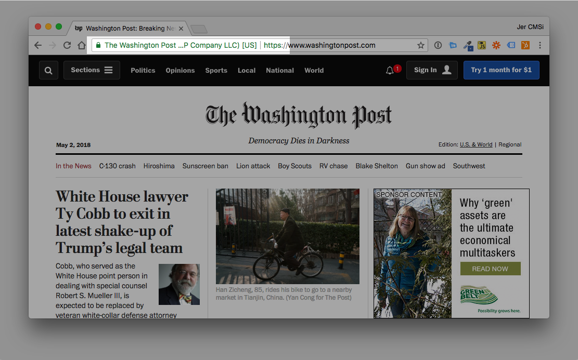Click the Green Belt sponsor logo
Screen dimensions: 578x360
pos(479,295)
